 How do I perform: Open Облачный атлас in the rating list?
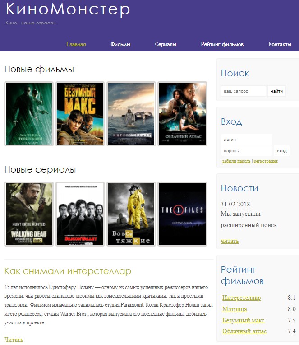[244, 331]
